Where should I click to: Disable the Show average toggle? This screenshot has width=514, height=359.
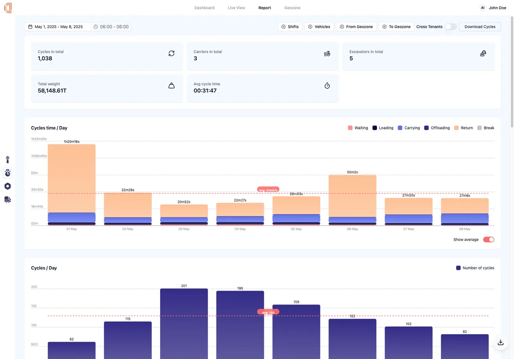pos(488,239)
